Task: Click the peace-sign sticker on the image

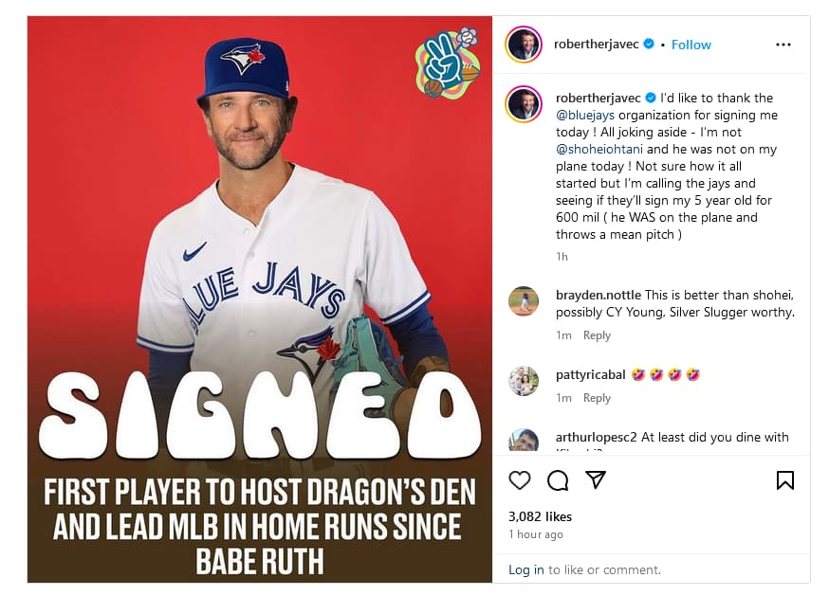Action: (448, 63)
